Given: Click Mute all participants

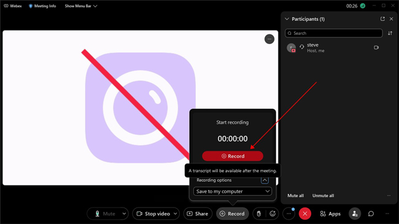Looking at the screenshot, I should coord(295,196).
